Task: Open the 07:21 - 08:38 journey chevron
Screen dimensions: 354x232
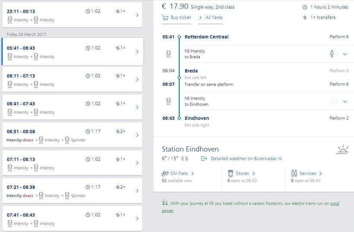Action: [137, 191]
